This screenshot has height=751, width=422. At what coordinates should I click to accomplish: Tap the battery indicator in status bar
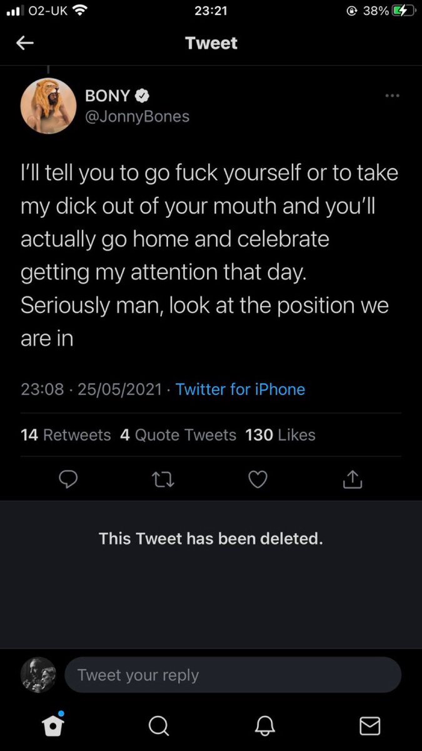coord(404,11)
